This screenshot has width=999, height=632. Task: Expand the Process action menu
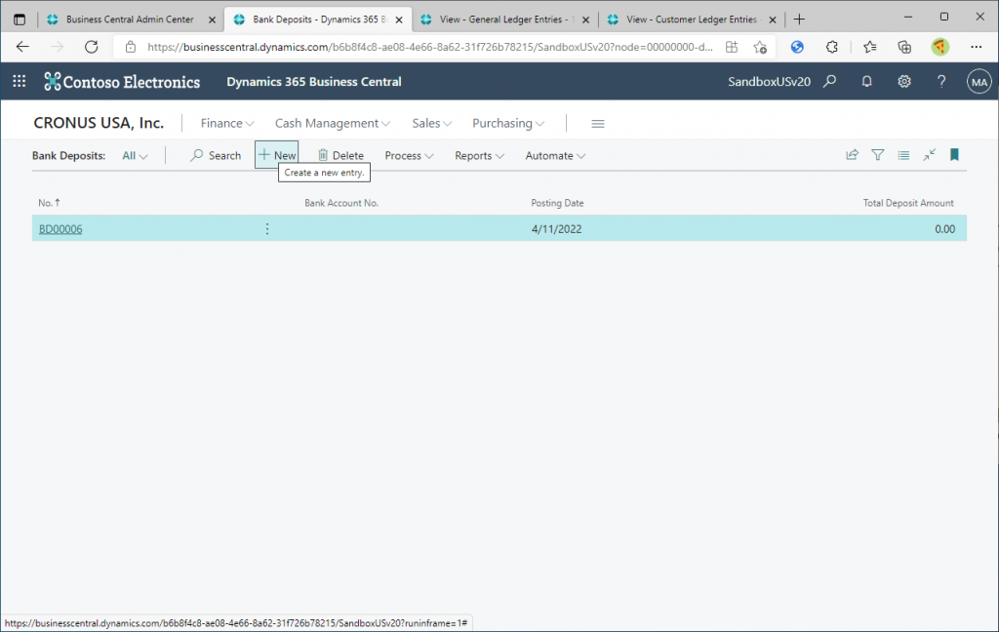tap(409, 155)
